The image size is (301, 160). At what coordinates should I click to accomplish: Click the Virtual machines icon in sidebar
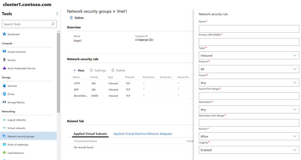[x=4, y=52]
